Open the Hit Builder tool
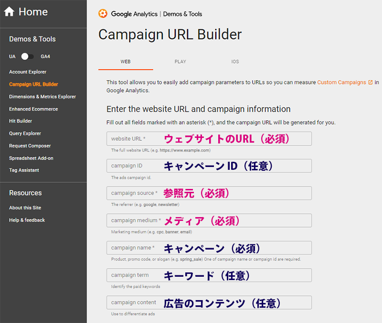Screen dimensions: 382x323 21,121
